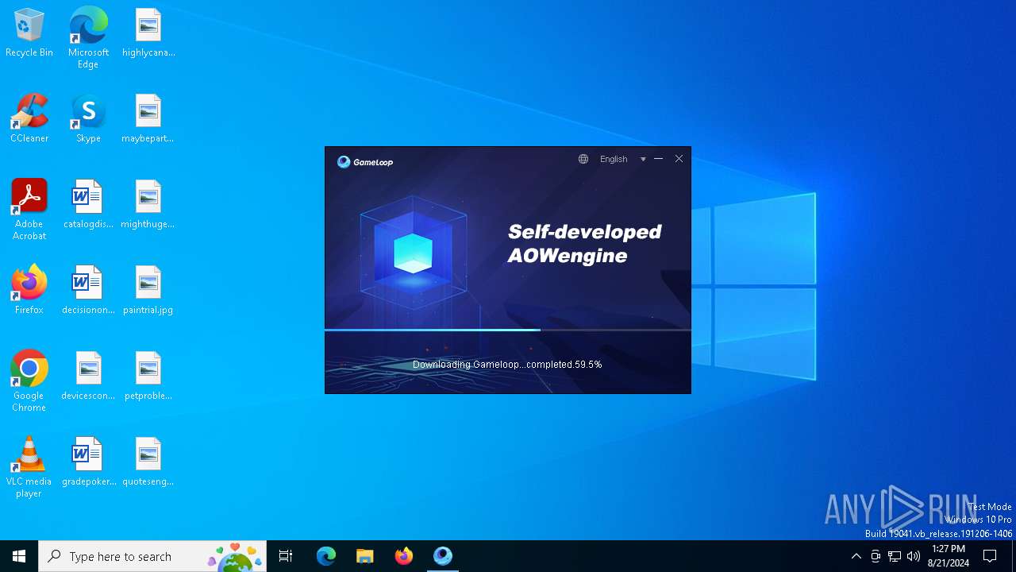Image resolution: width=1016 pixels, height=572 pixels.
Task: Show hidden system tray icons
Action: (x=856, y=556)
